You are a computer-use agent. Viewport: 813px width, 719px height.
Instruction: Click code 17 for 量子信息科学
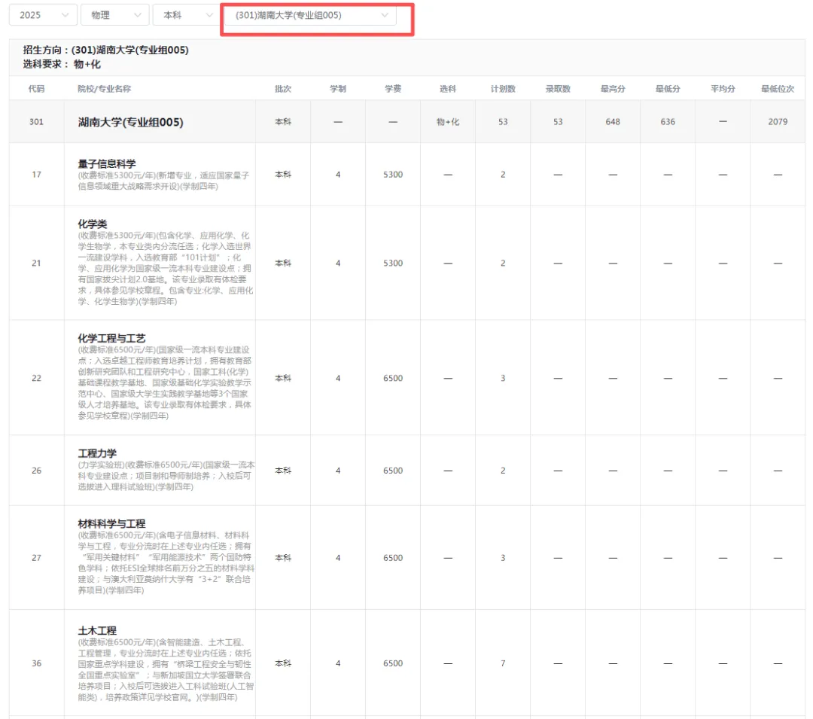[x=36, y=175]
